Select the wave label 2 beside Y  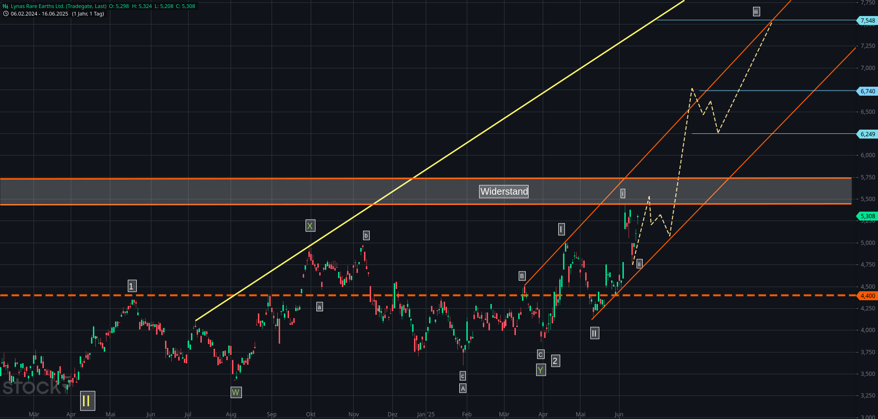(x=555, y=361)
